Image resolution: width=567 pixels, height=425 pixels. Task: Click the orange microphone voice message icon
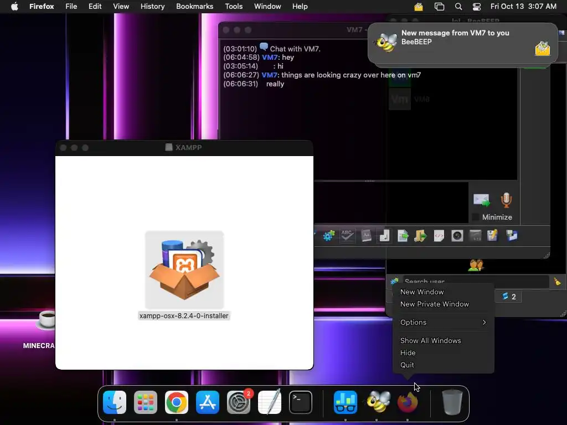pyautogui.click(x=506, y=200)
